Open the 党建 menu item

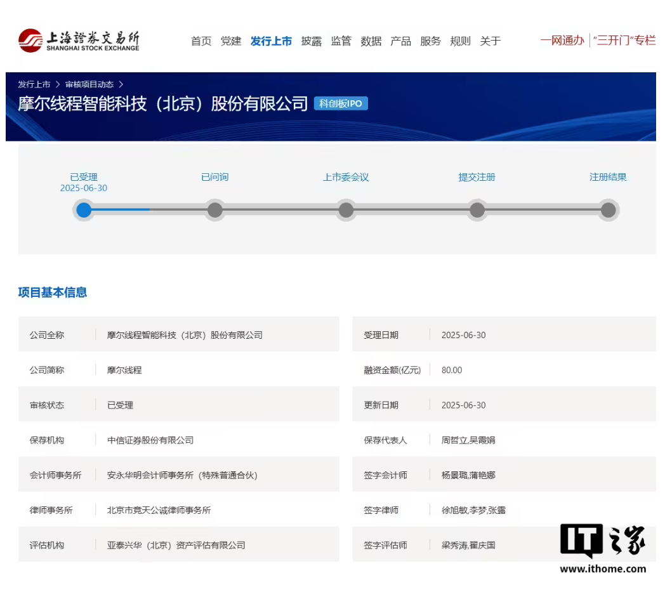(x=231, y=41)
